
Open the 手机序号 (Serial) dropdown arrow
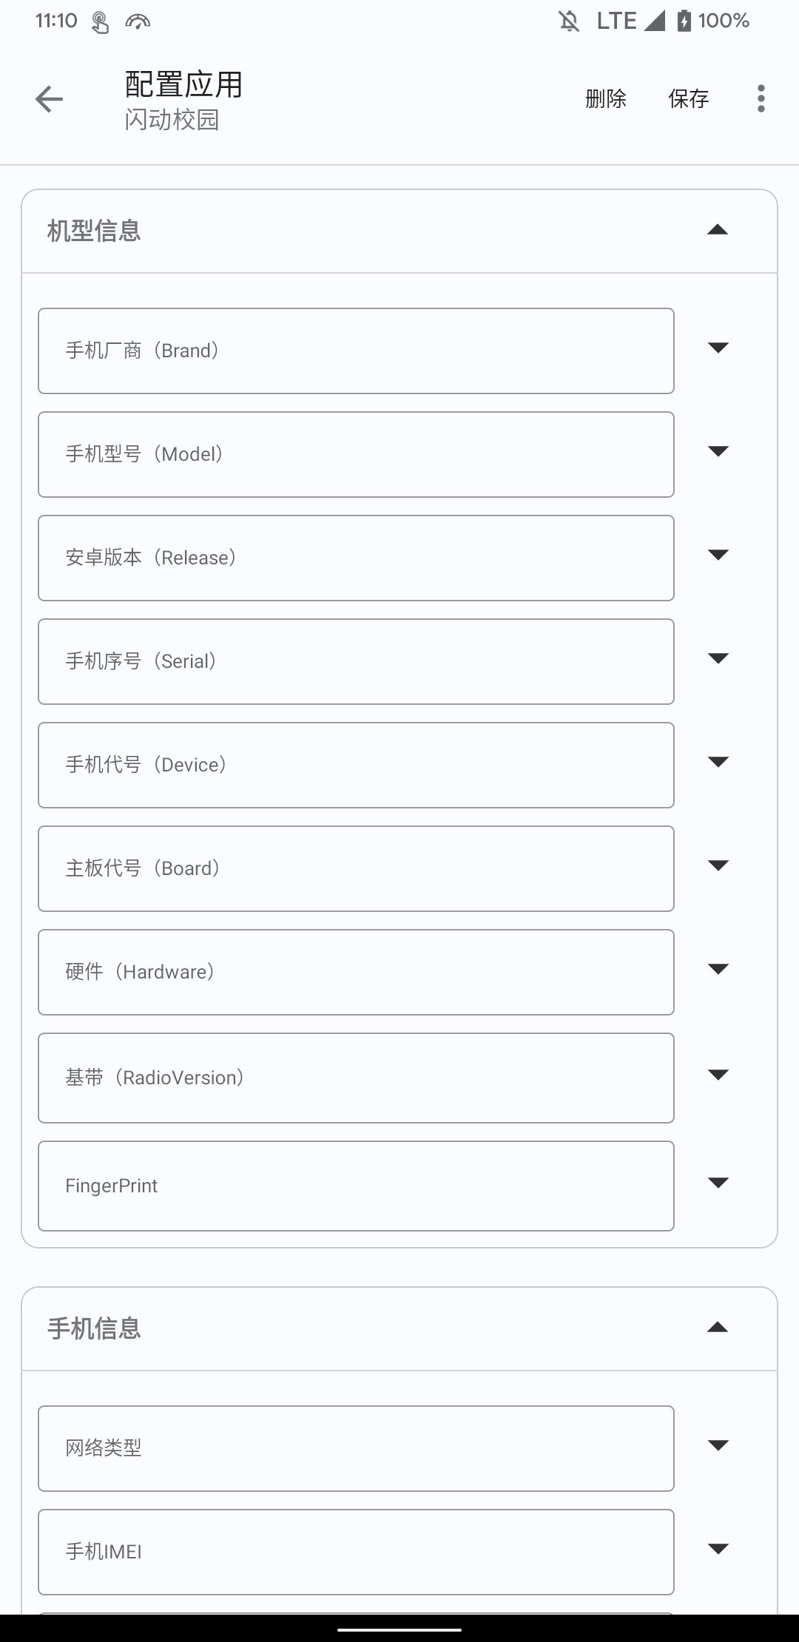[x=718, y=658]
